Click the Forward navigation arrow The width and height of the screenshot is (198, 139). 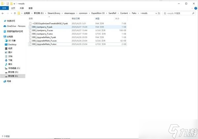tap(8, 13)
